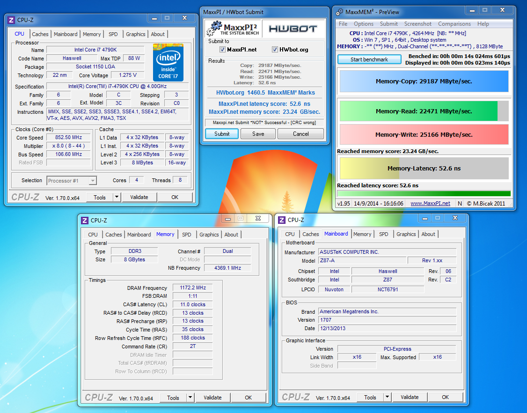Click Submit button in HWbot Submit dialog
The height and width of the screenshot is (413, 527).
click(x=222, y=134)
